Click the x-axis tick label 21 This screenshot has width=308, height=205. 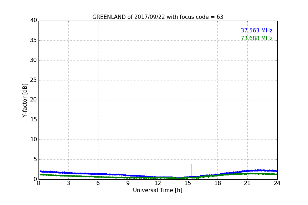247,183
